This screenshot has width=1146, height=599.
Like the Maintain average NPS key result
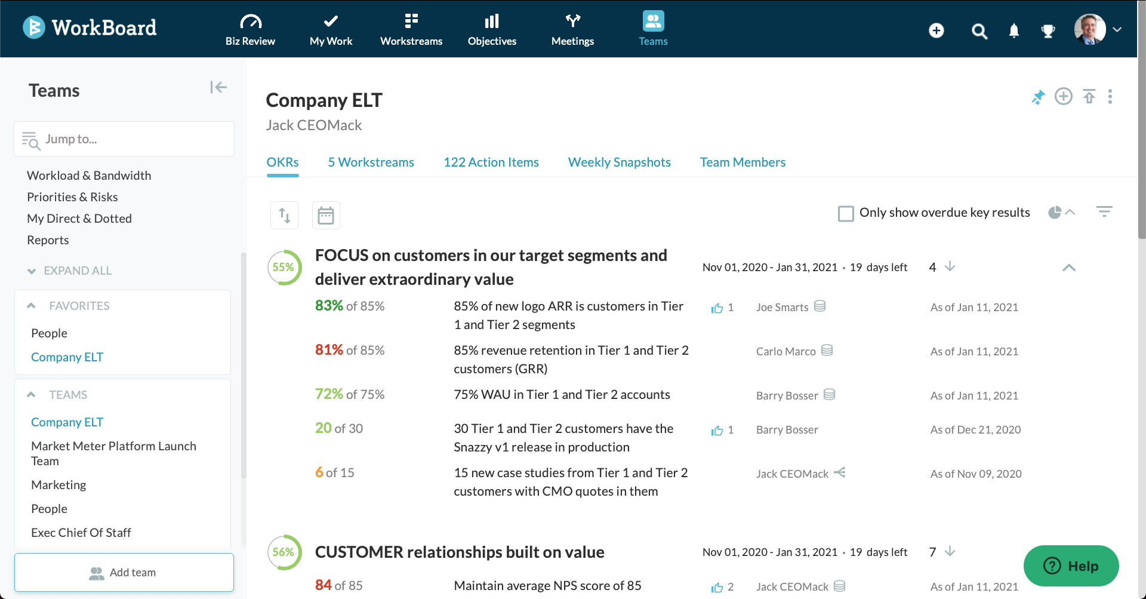(717, 588)
